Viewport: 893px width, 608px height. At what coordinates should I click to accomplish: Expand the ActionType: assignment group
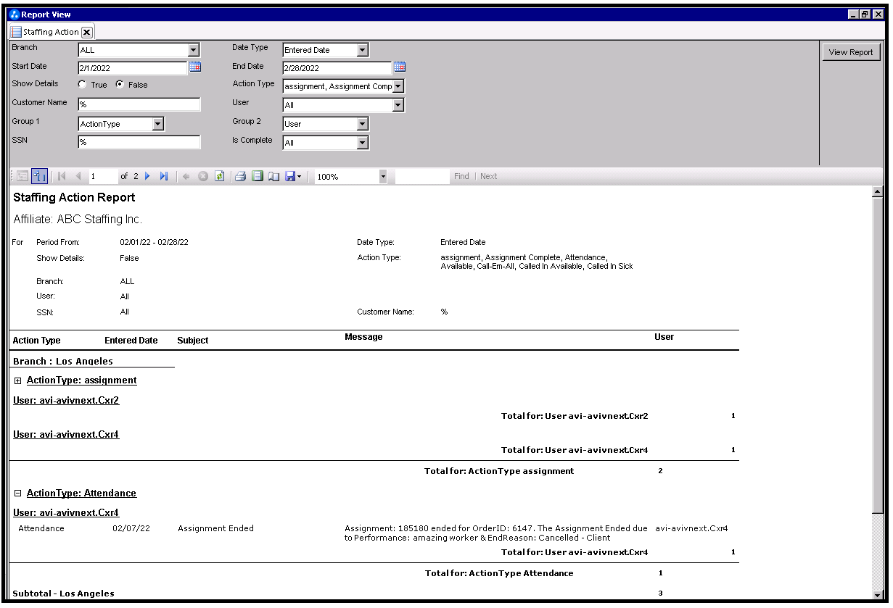click(18, 380)
